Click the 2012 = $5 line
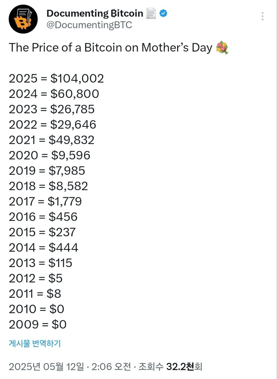Viewport: 277px width, 379px height. tap(36, 278)
